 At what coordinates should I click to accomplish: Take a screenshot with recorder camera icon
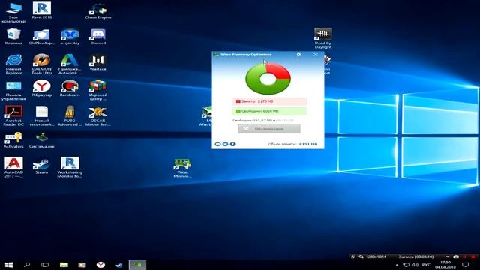point(456,256)
